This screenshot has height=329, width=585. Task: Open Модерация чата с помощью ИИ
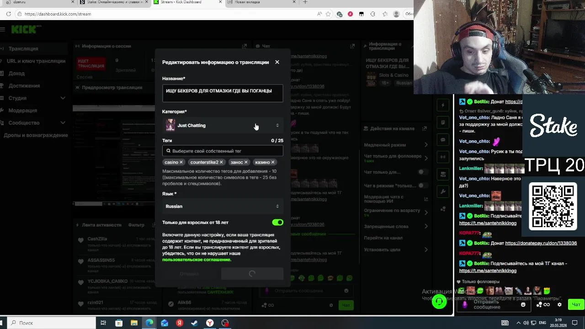396,199
